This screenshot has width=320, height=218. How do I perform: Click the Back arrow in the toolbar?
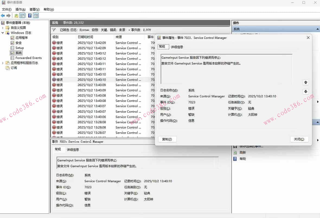(x=3, y=15)
